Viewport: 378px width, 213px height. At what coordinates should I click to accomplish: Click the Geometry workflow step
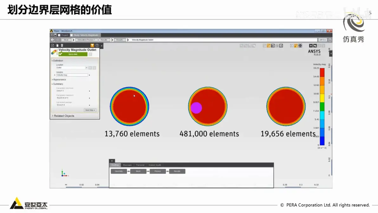119,171
